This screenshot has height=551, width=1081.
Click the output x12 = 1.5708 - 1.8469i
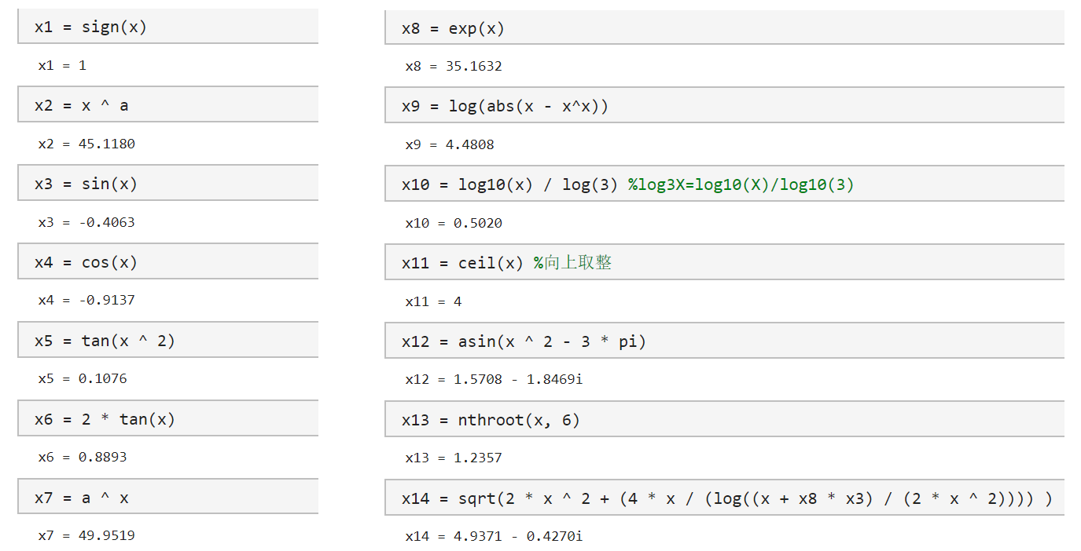click(494, 380)
